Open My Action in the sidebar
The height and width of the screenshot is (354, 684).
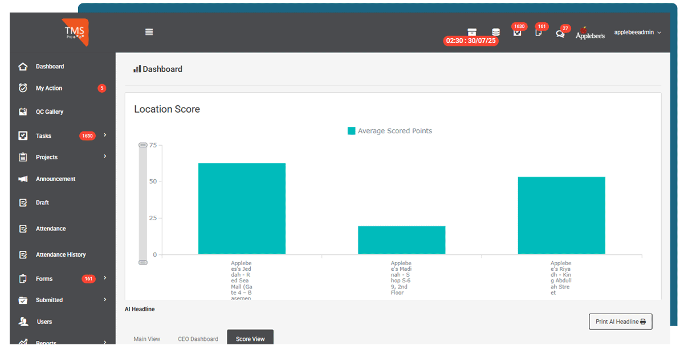49,88
